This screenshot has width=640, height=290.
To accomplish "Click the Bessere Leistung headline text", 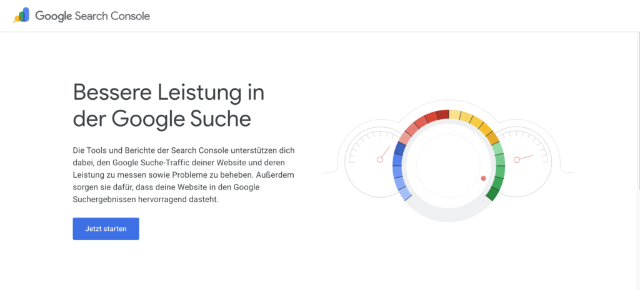I will (169, 106).
